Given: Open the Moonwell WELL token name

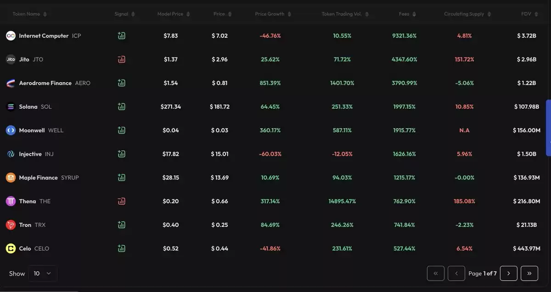Looking at the screenshot, I should coord(41,130).
